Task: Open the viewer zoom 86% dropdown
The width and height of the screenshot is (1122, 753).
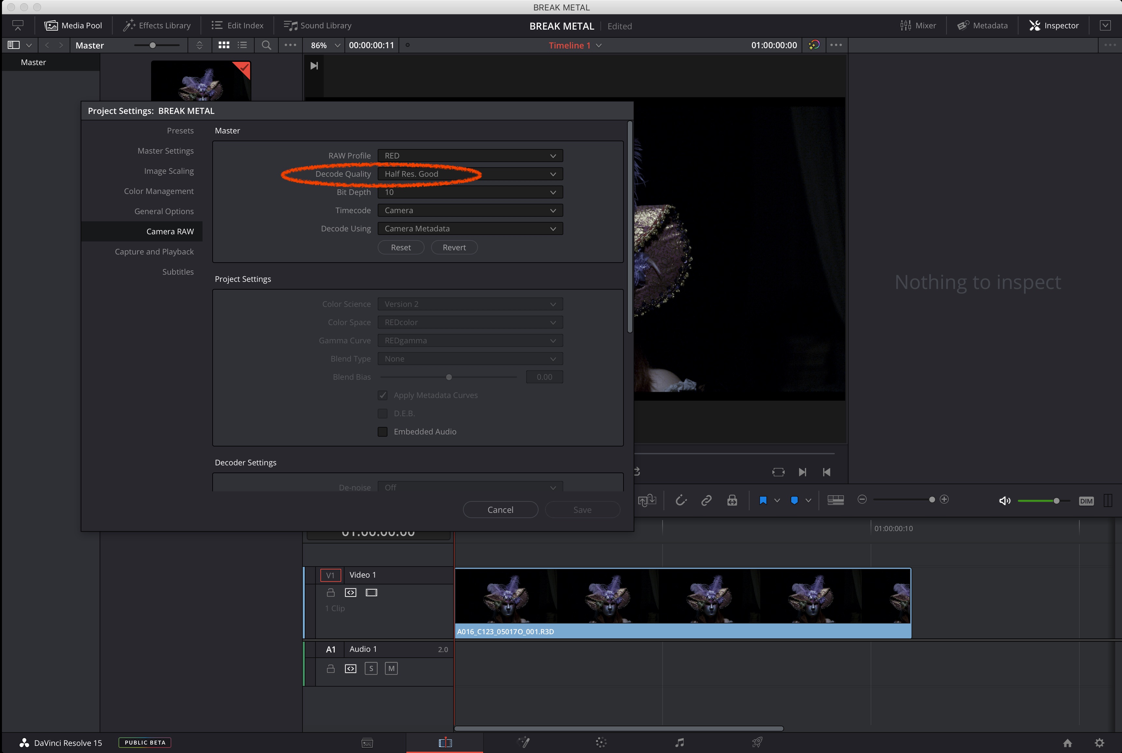Action: tap(325, 45)
